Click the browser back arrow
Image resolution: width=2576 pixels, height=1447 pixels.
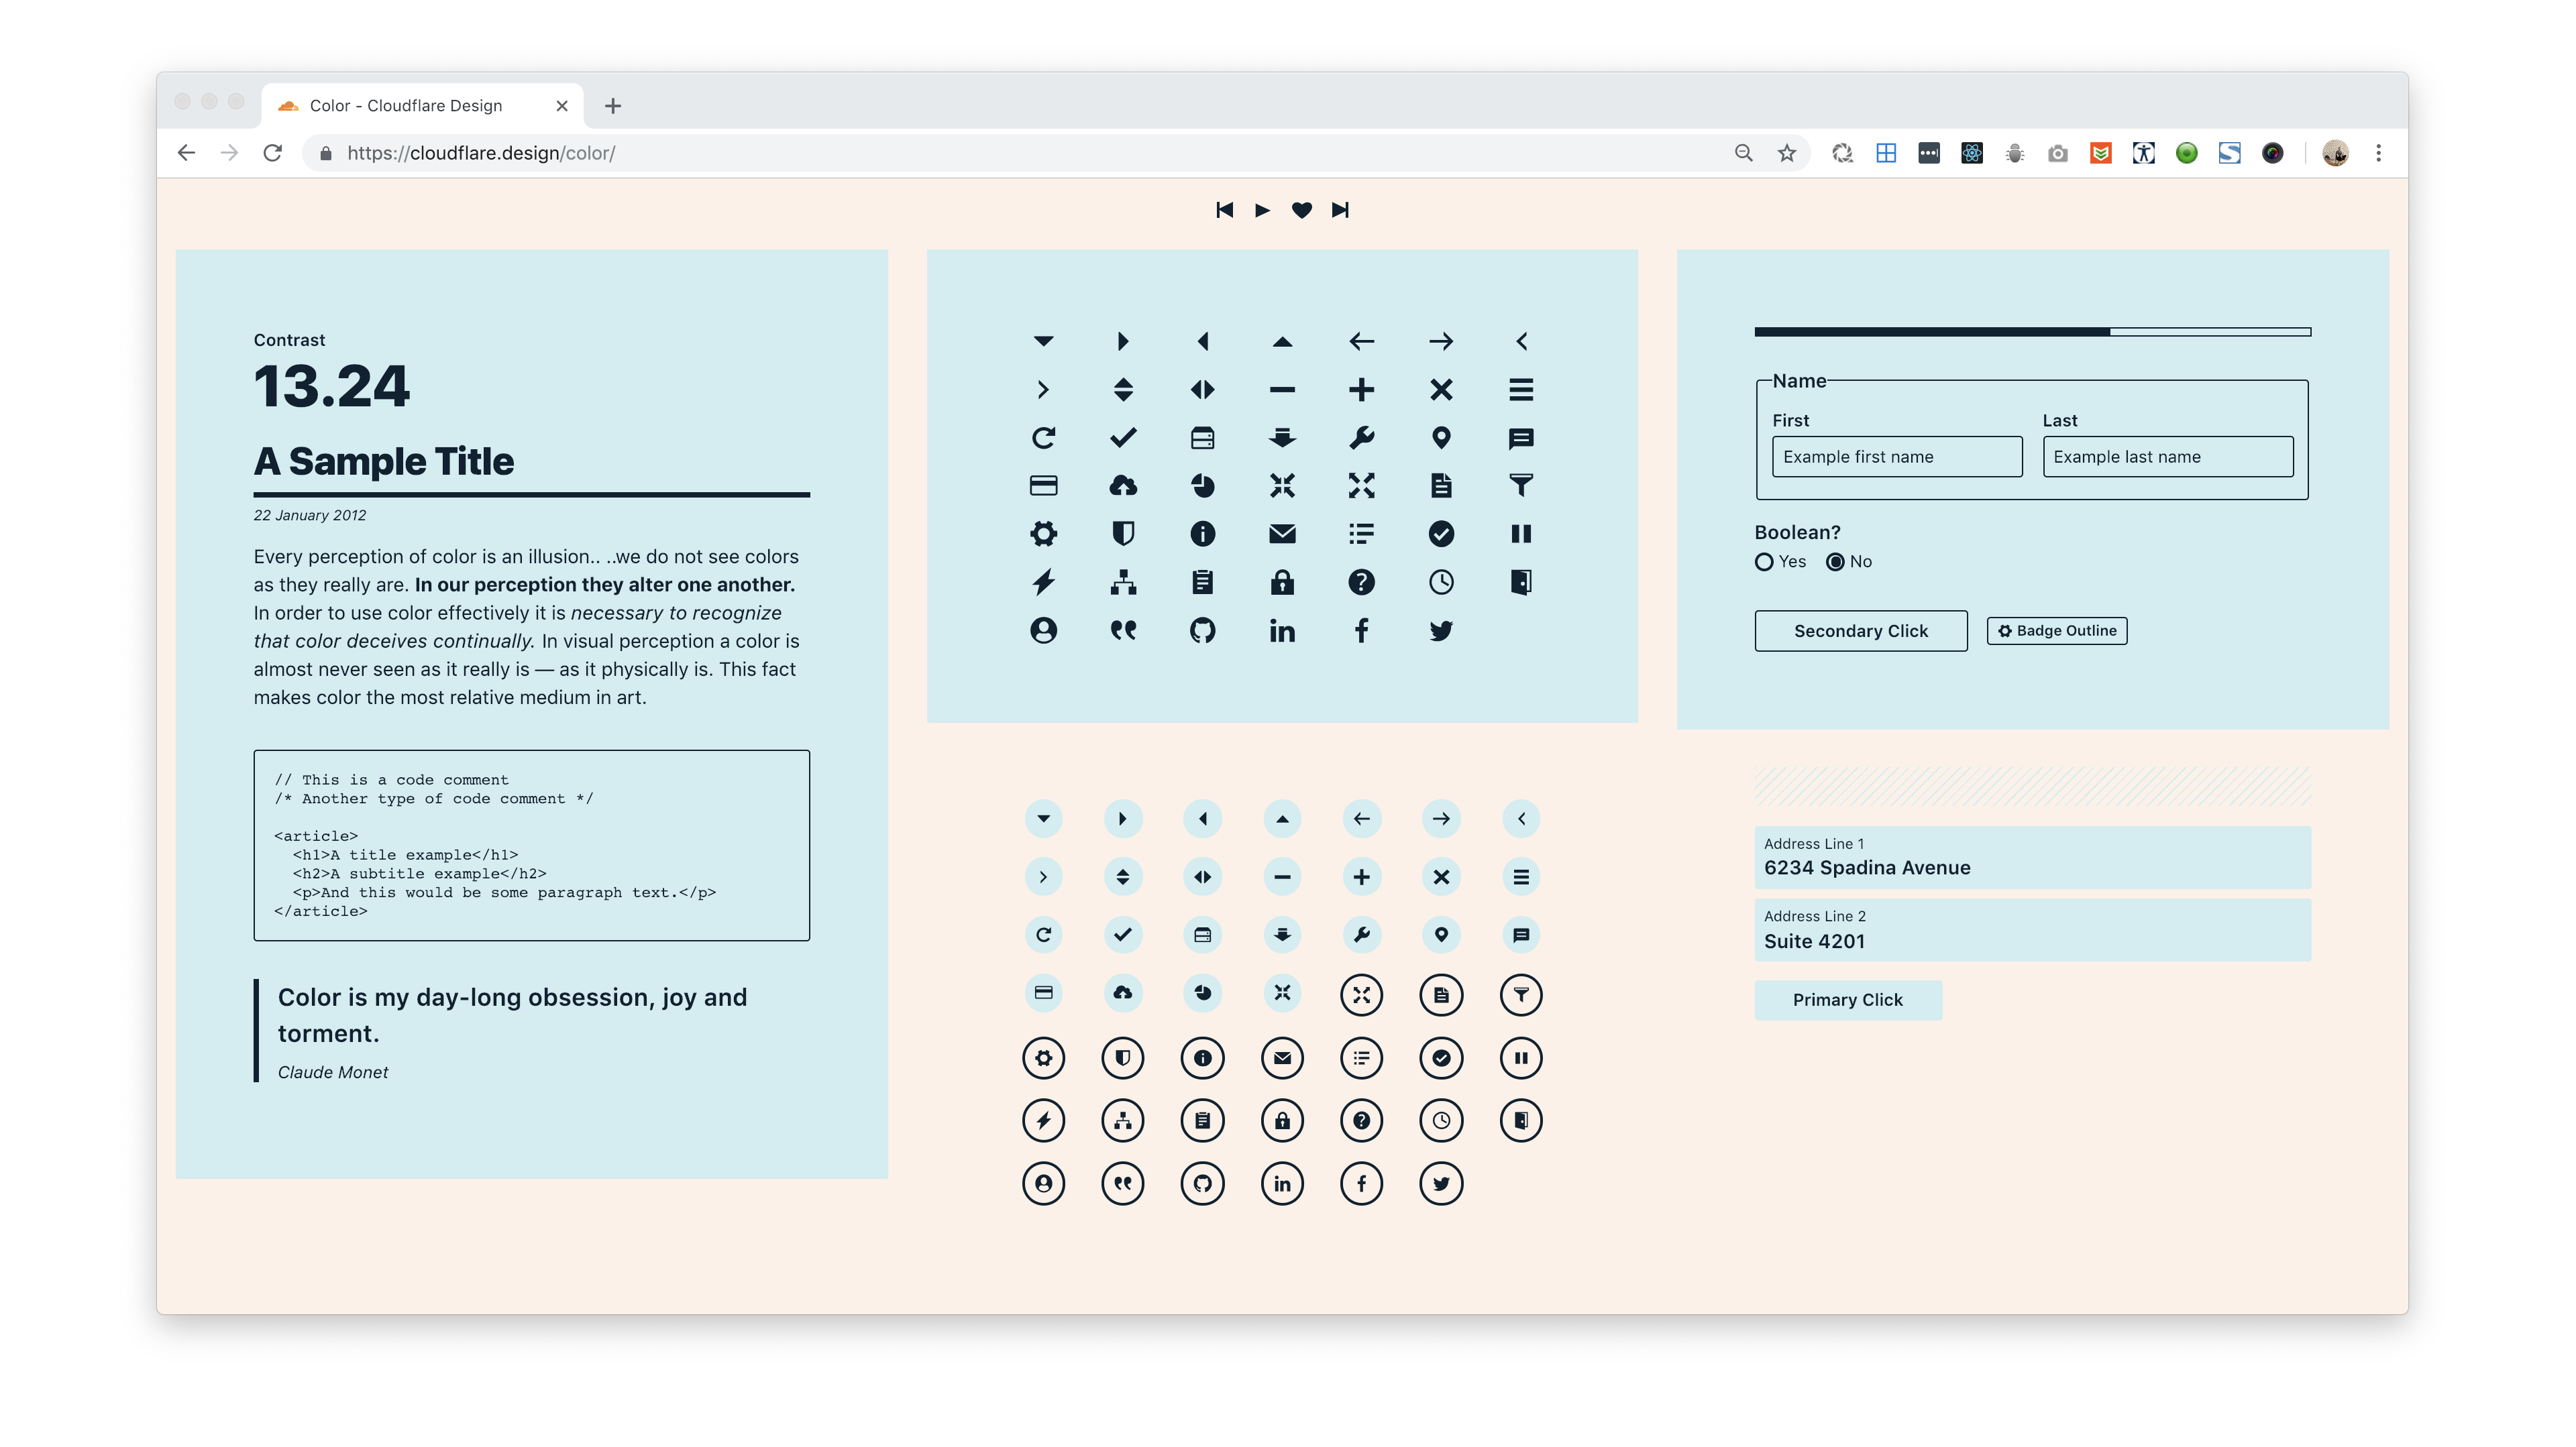(x=186, y=153)
